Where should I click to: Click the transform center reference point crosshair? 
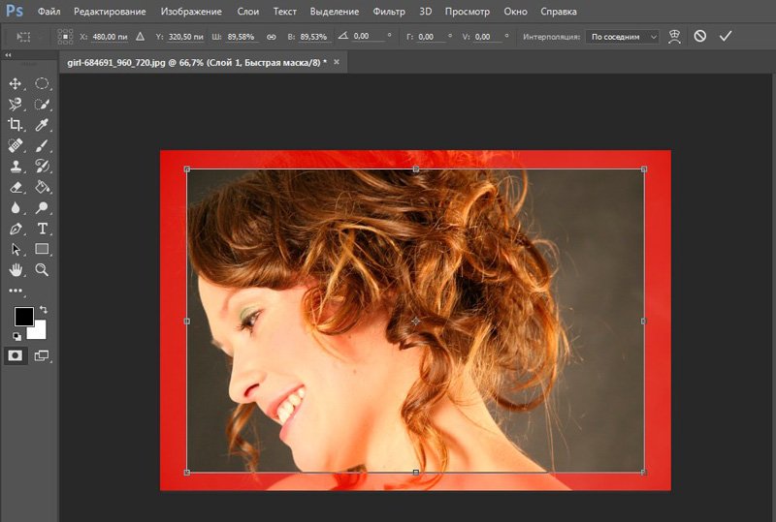[415, 322]
